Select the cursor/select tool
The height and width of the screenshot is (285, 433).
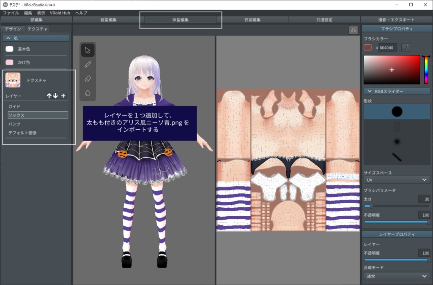click(x=88, y=50)
